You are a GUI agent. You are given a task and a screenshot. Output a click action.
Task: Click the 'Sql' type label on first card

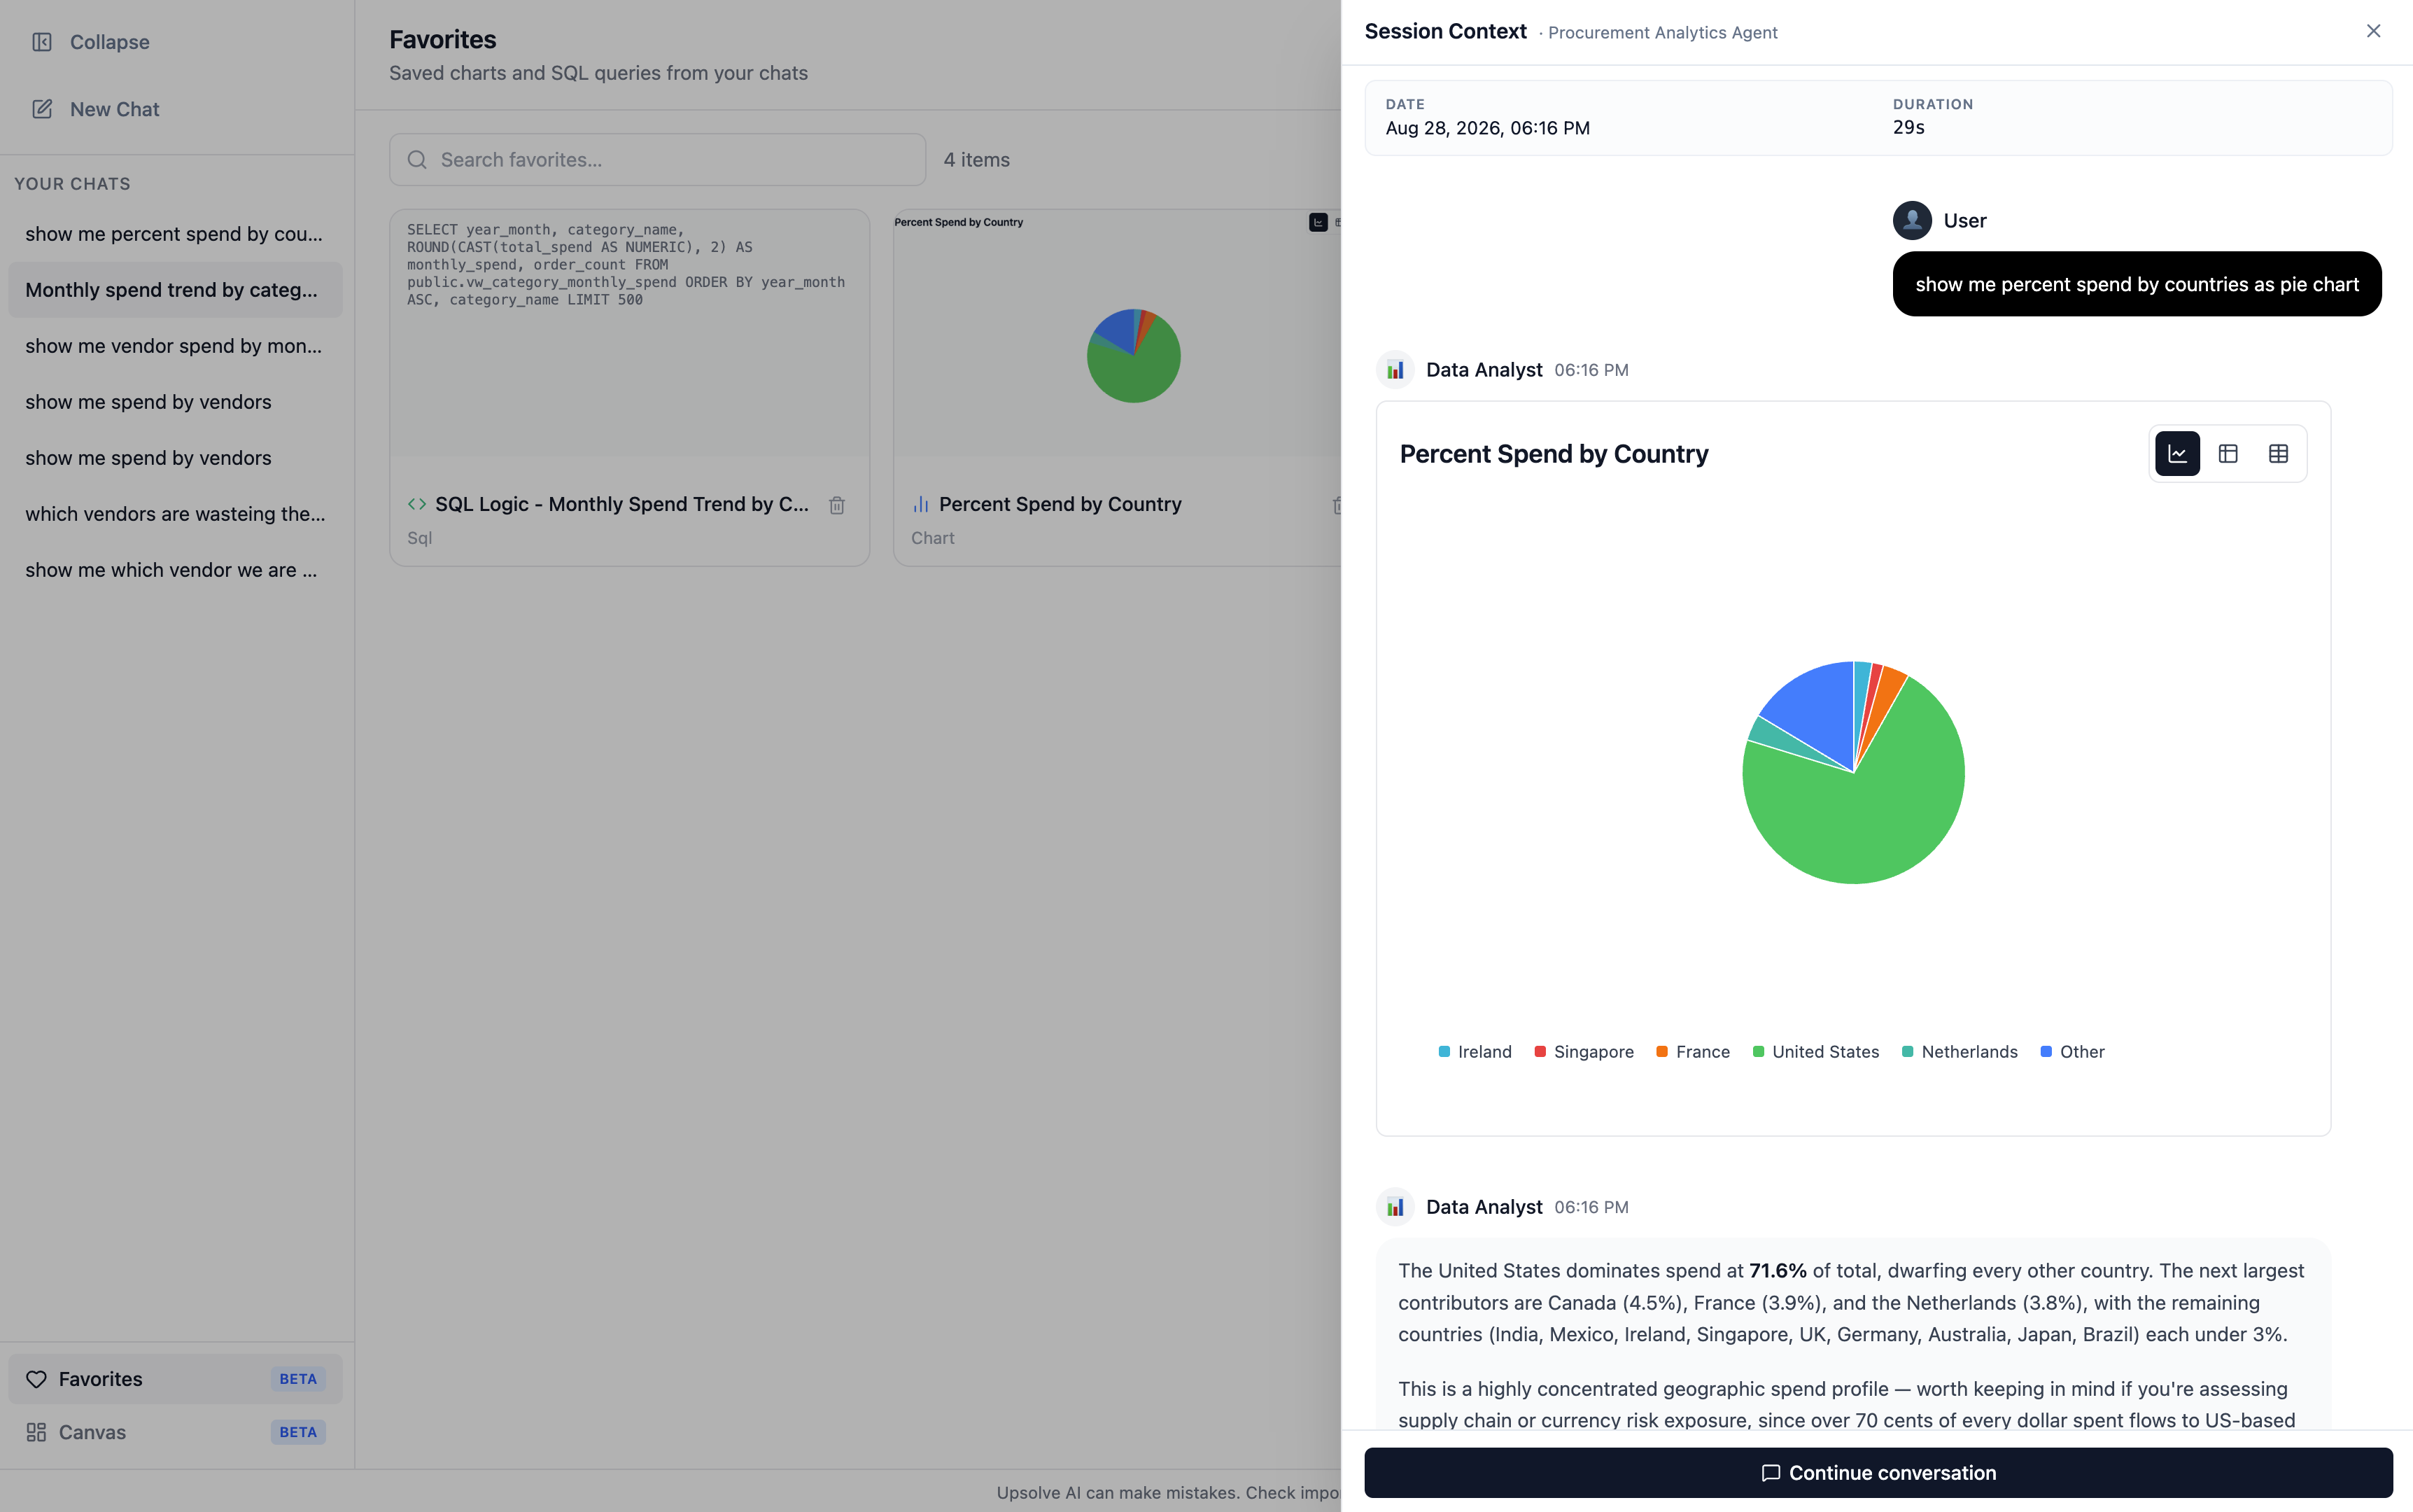tap(420, 538)
